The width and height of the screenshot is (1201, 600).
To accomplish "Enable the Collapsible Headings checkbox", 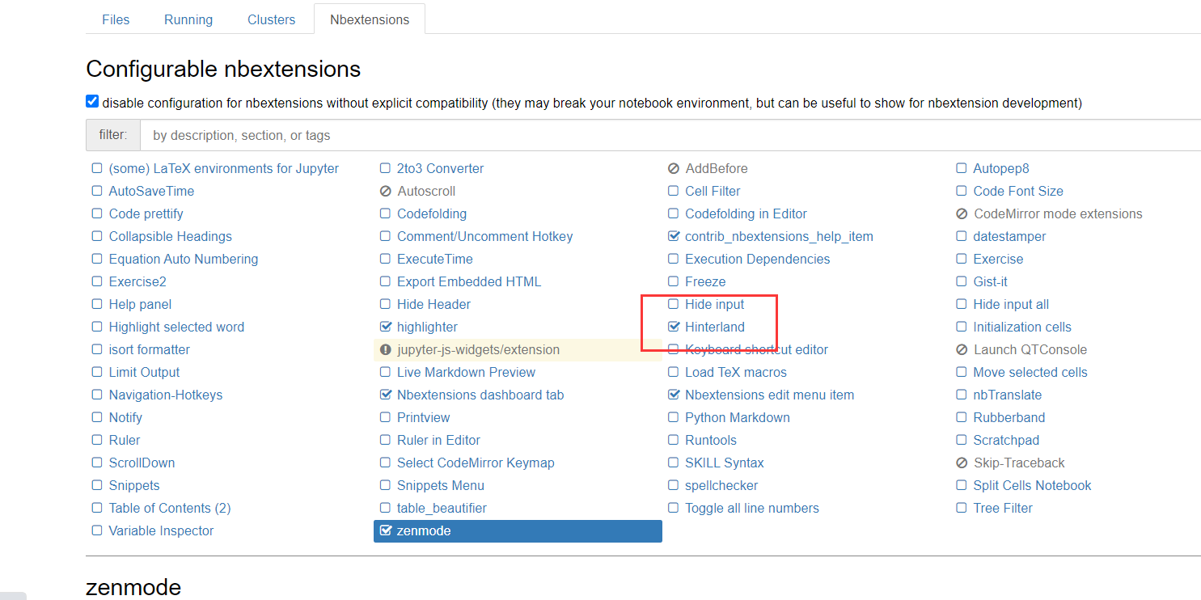I will point(97,237).
